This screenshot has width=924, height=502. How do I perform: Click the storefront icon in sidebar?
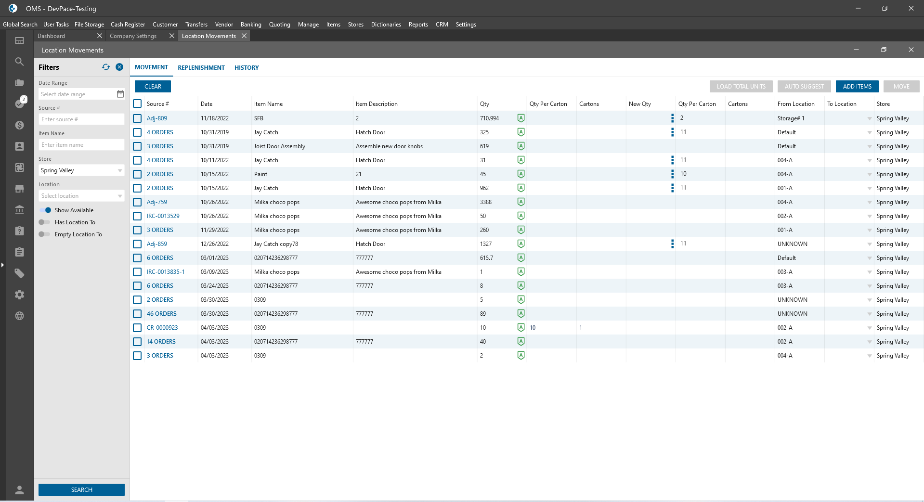19,189
